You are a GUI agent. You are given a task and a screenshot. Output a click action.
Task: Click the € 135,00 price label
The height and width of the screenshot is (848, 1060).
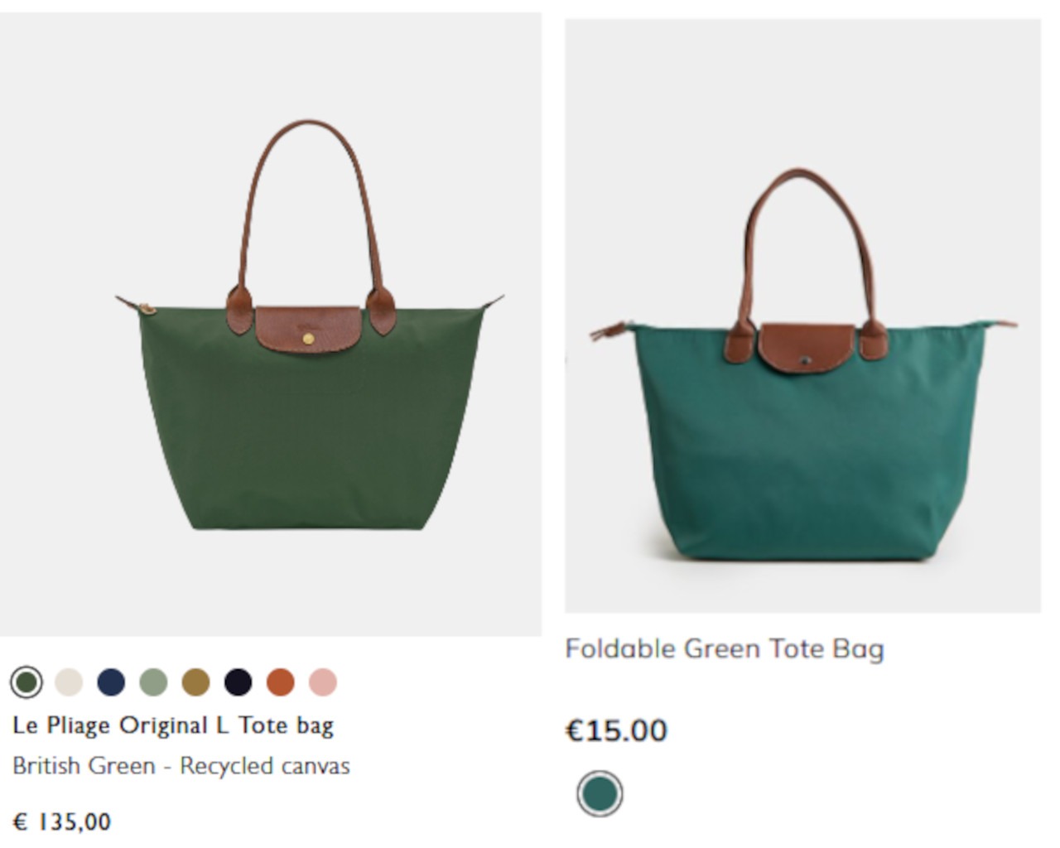coord(62,821)
